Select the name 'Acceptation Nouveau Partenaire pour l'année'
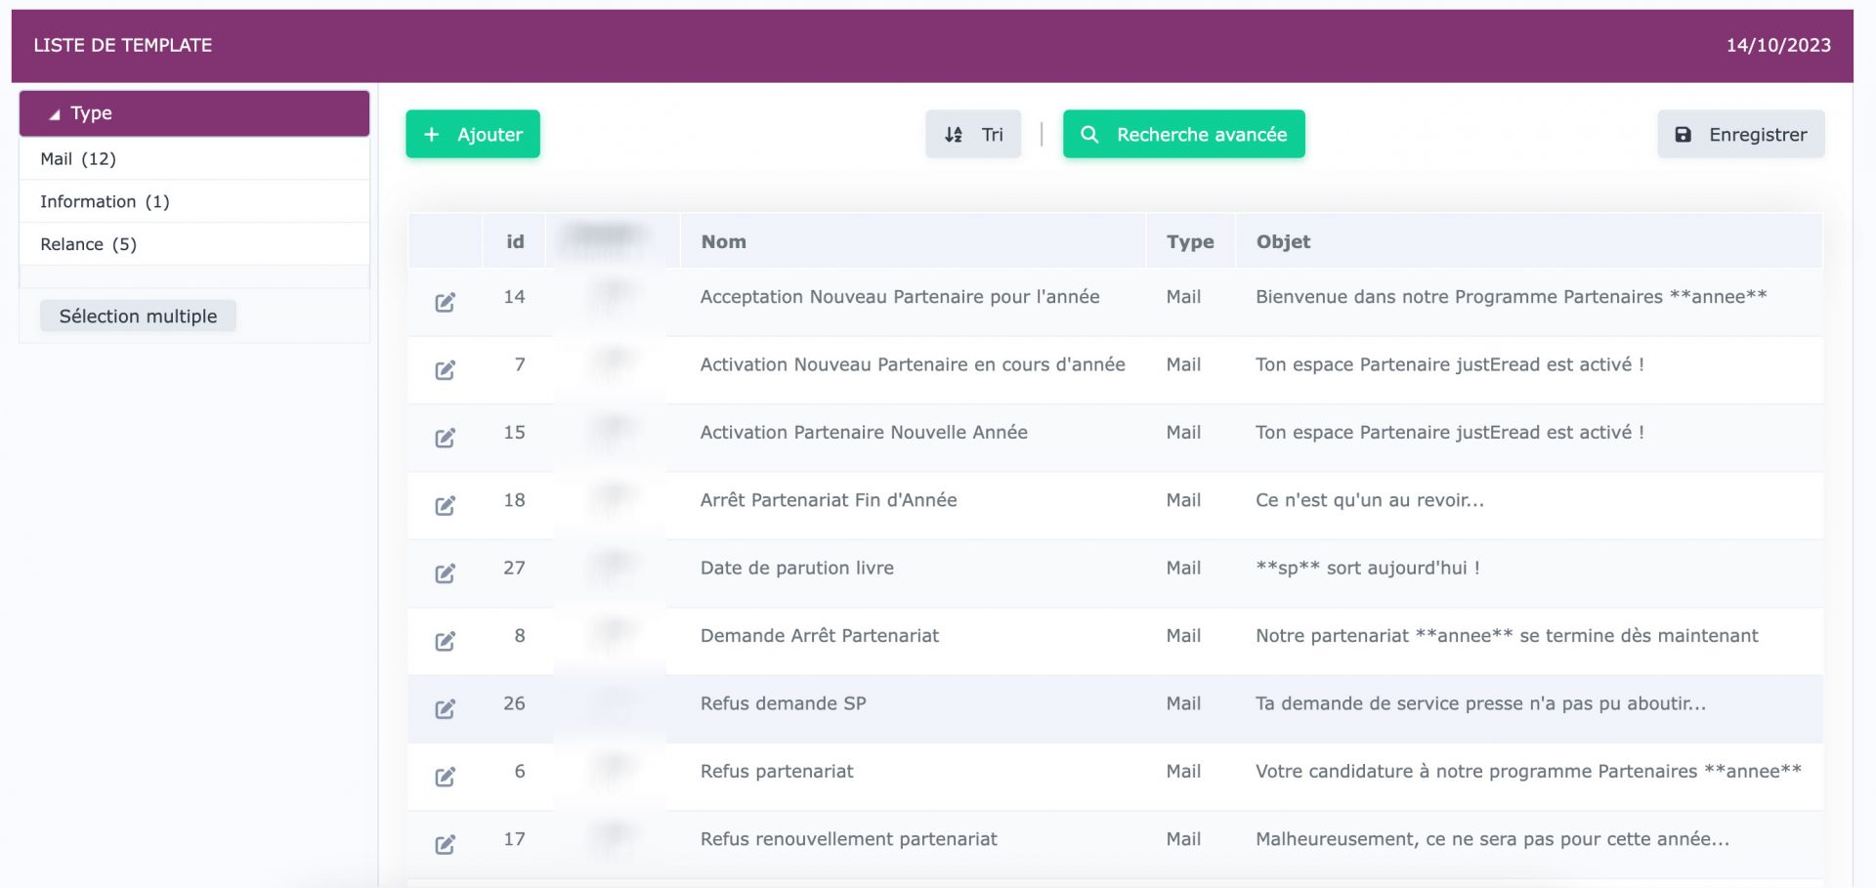 click(x=900, y=296)
